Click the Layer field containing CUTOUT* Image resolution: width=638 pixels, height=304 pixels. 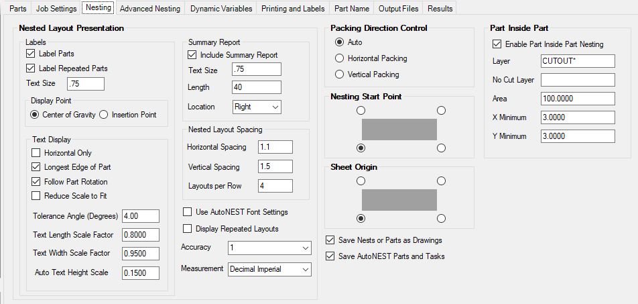(577, 61)
